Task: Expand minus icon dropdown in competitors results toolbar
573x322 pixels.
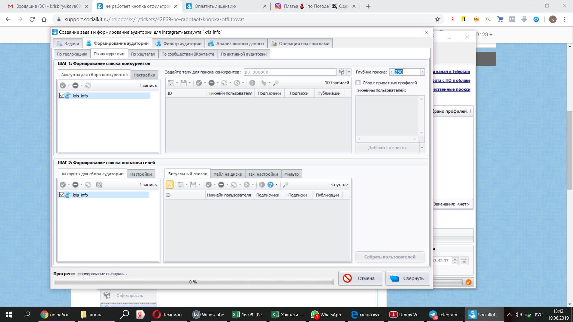Action: pyautogui.click(x=218, y=83)
